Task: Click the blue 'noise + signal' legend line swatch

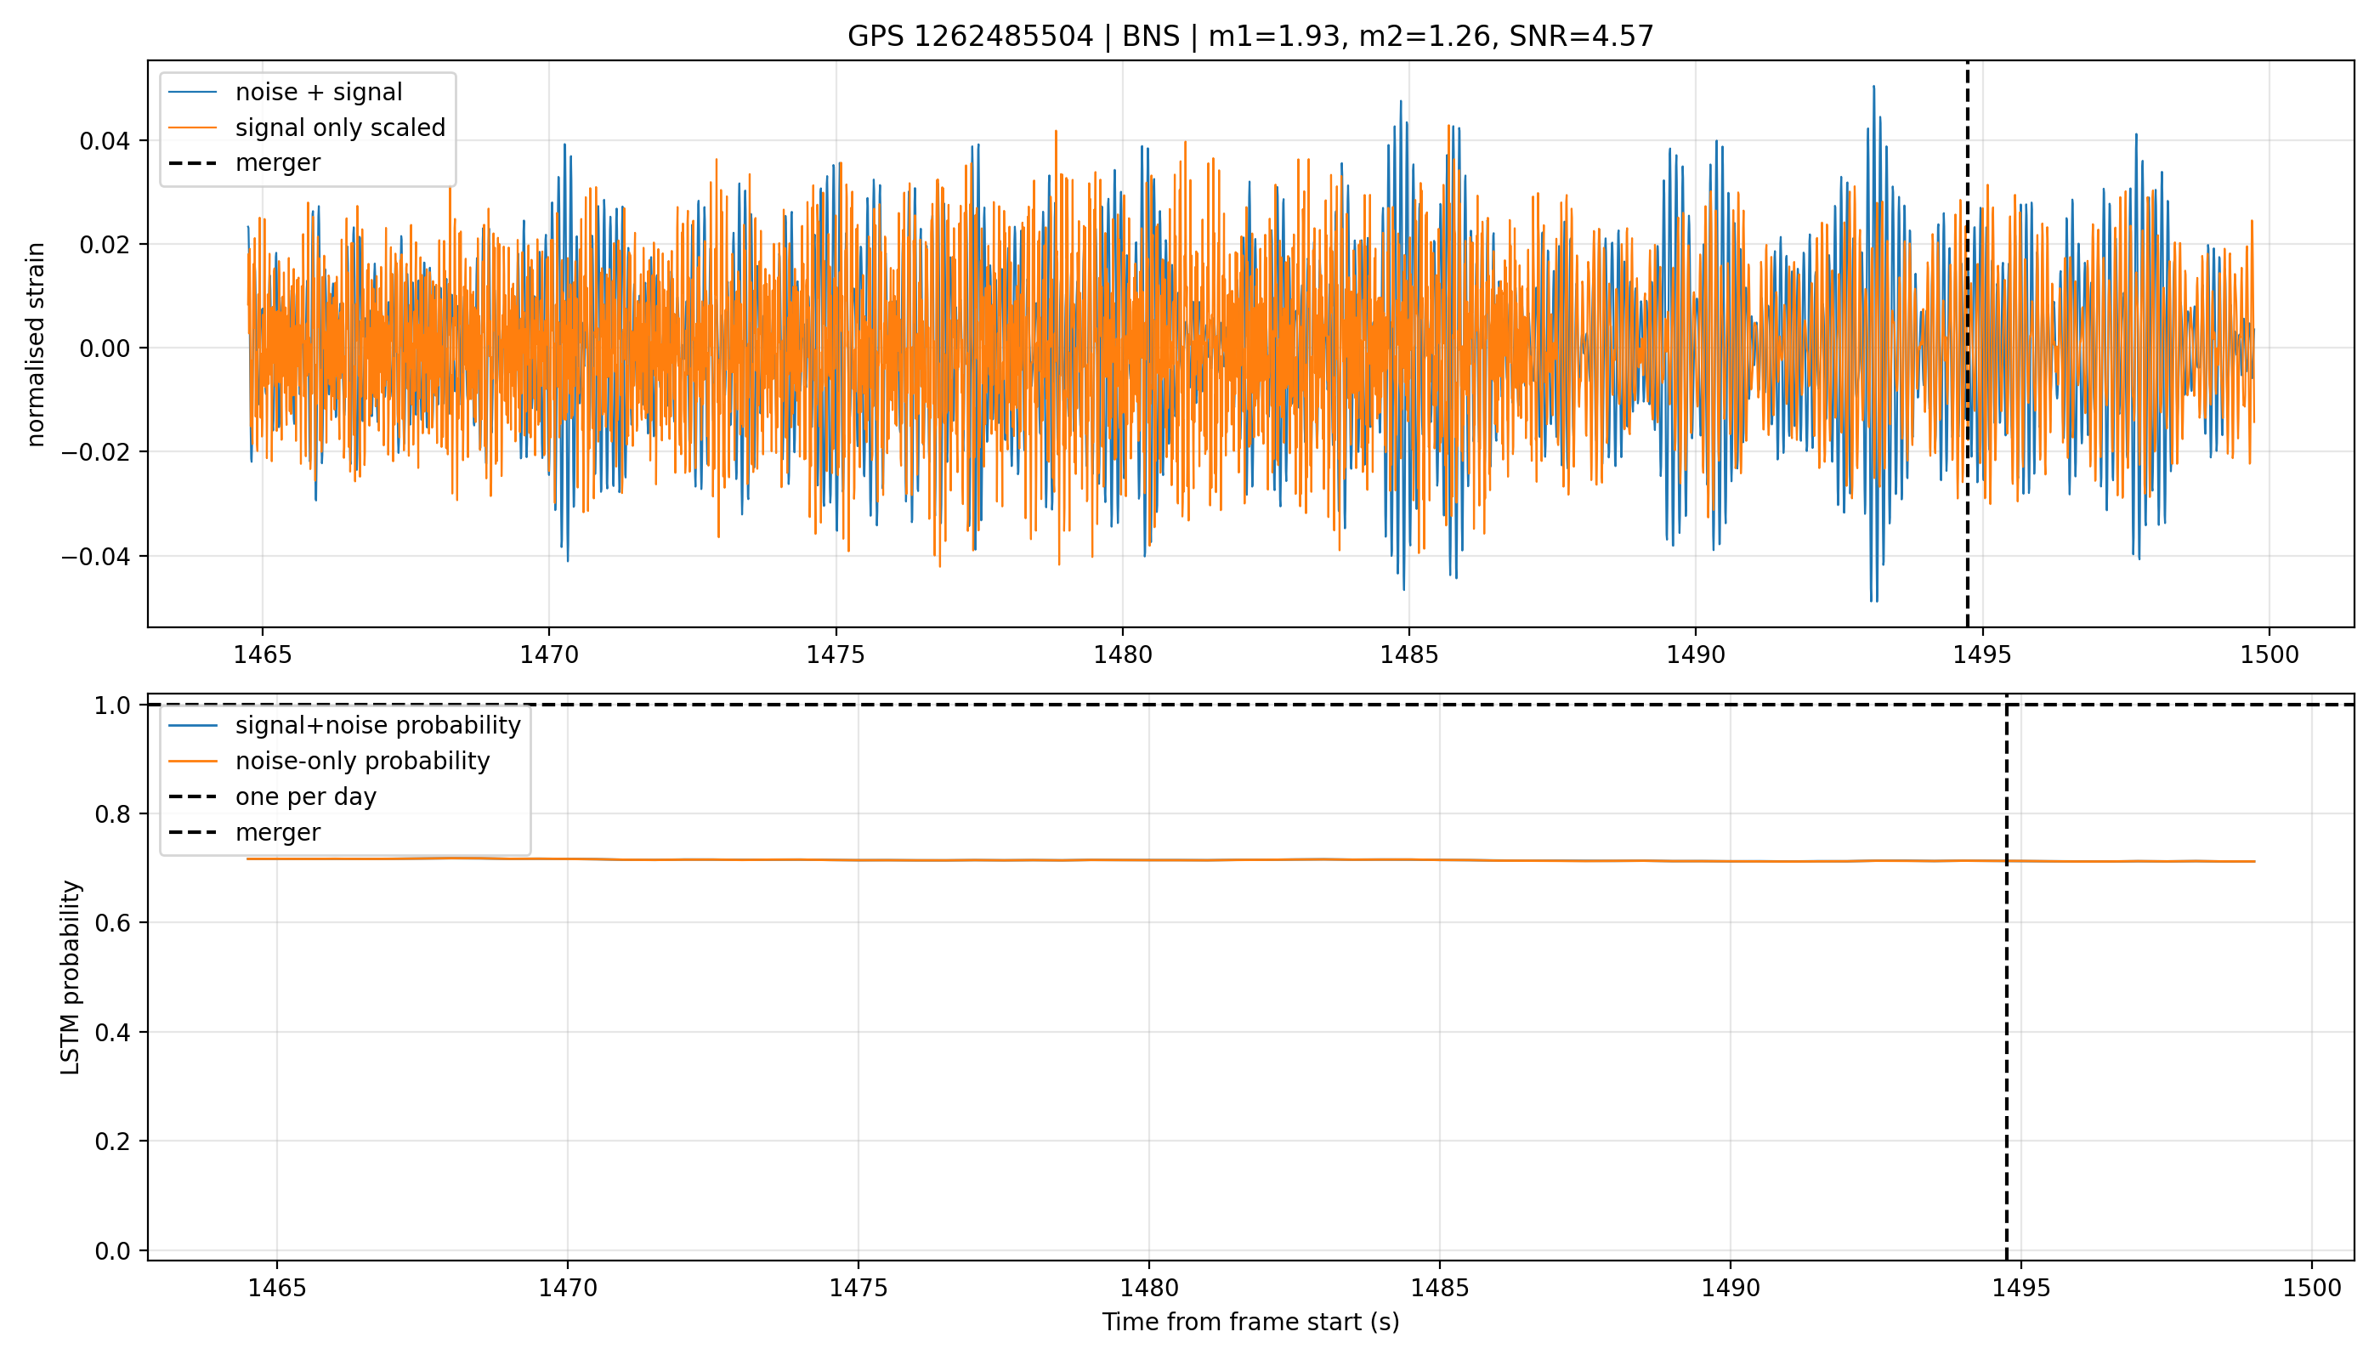Action: pyautogui.click(x=192, y=93)
